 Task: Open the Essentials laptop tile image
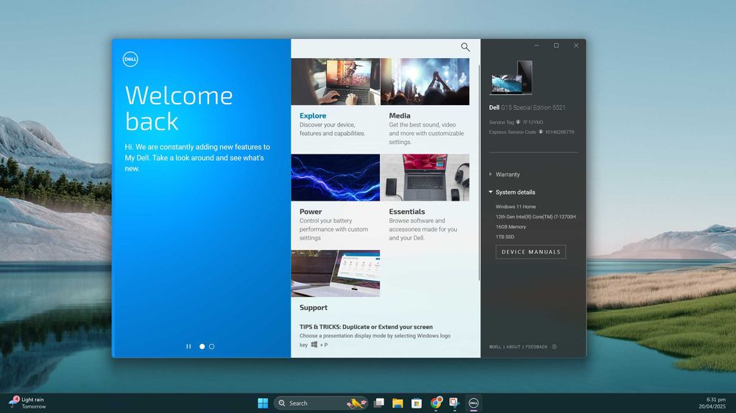click(425, 178)
